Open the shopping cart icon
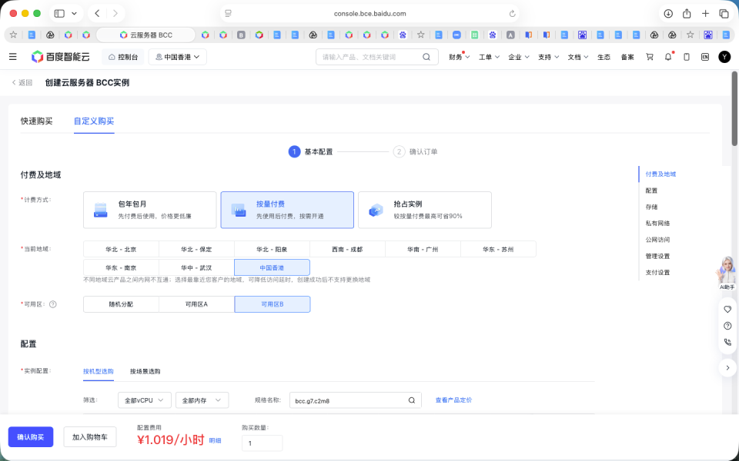 (x=650, y=57)
